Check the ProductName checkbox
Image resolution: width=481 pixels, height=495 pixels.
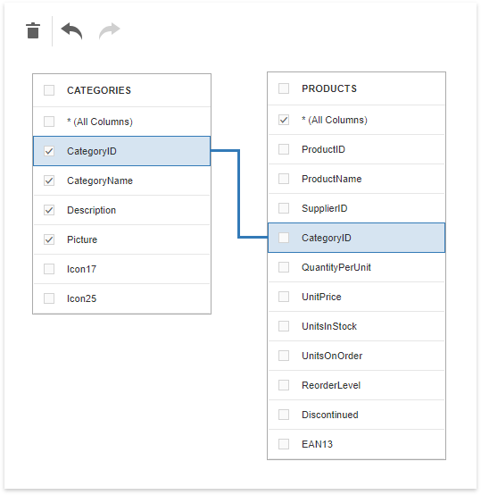pyautogui.click(x=284, y=179)
